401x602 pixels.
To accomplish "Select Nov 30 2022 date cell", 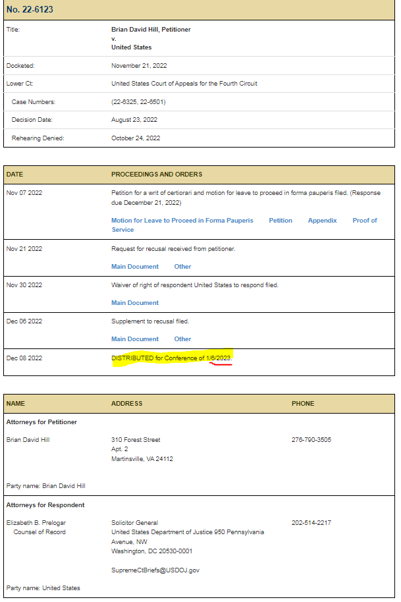I will [24, 285].
